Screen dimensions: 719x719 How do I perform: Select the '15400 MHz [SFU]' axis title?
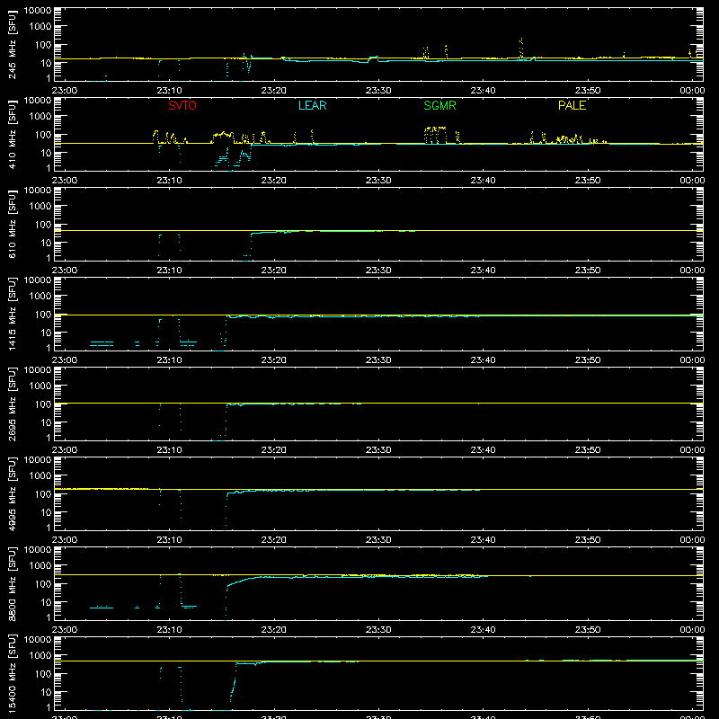coord(13,673)
